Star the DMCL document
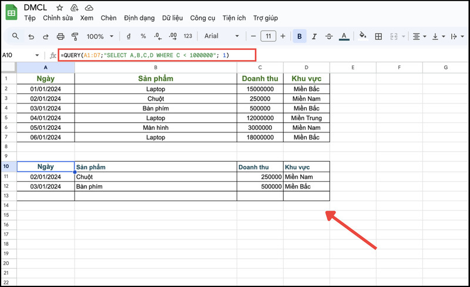The height and width of the screenshot is (287, 470). point(59,8)
